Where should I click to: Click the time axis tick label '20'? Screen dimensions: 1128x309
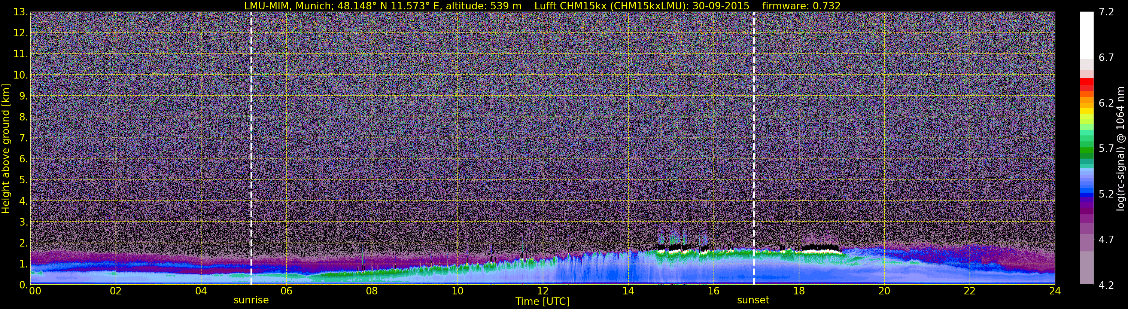(x=884, y=291)
